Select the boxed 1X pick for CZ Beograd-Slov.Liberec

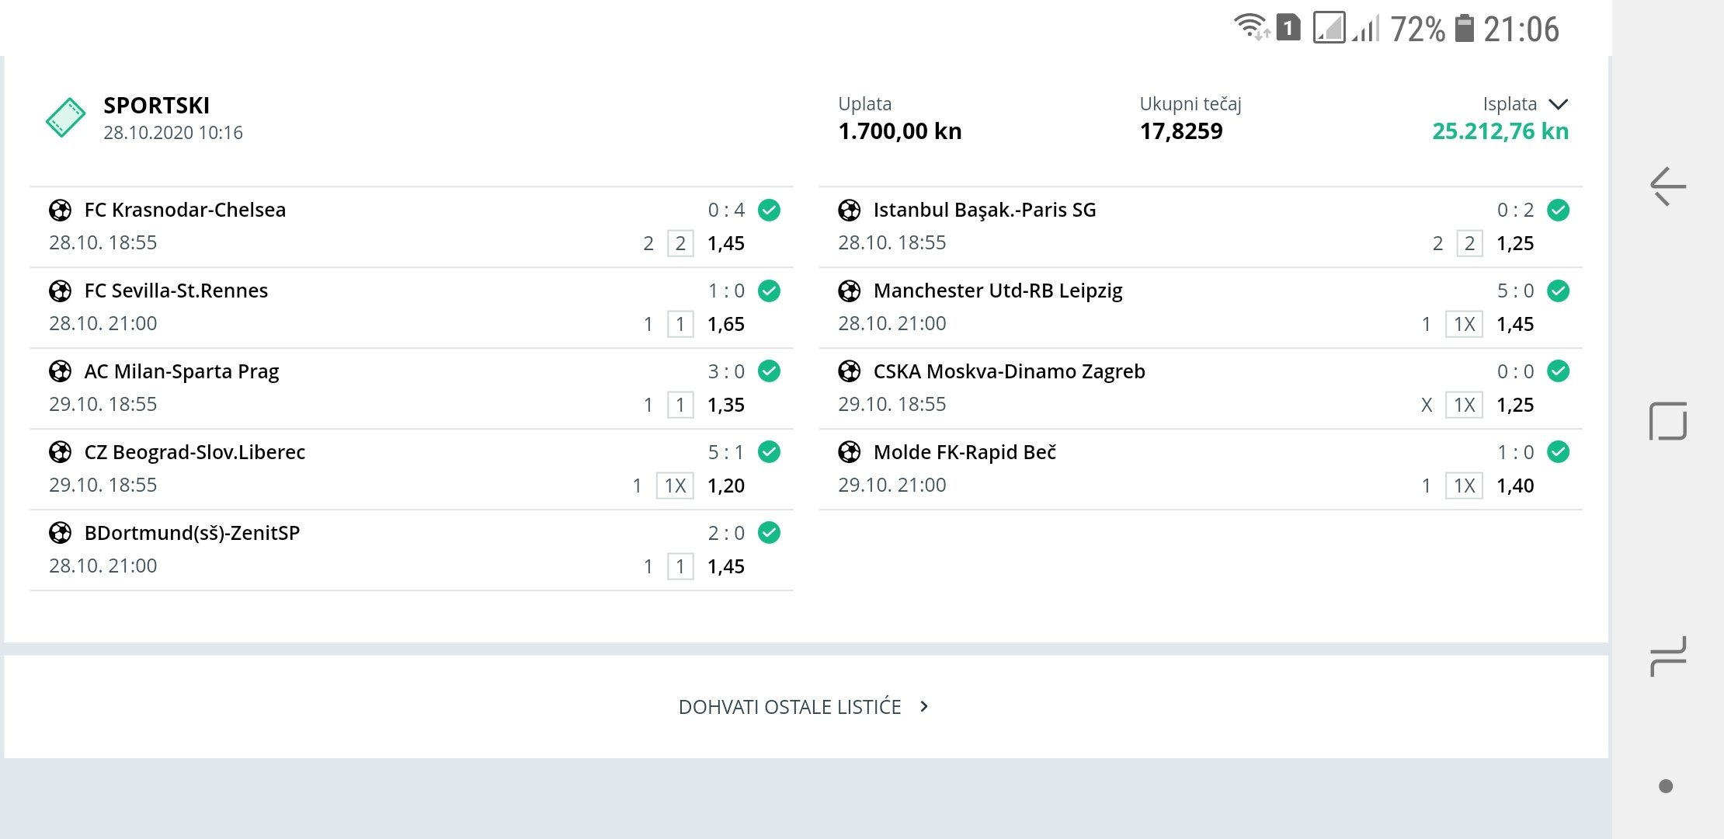tap(675, 486)
